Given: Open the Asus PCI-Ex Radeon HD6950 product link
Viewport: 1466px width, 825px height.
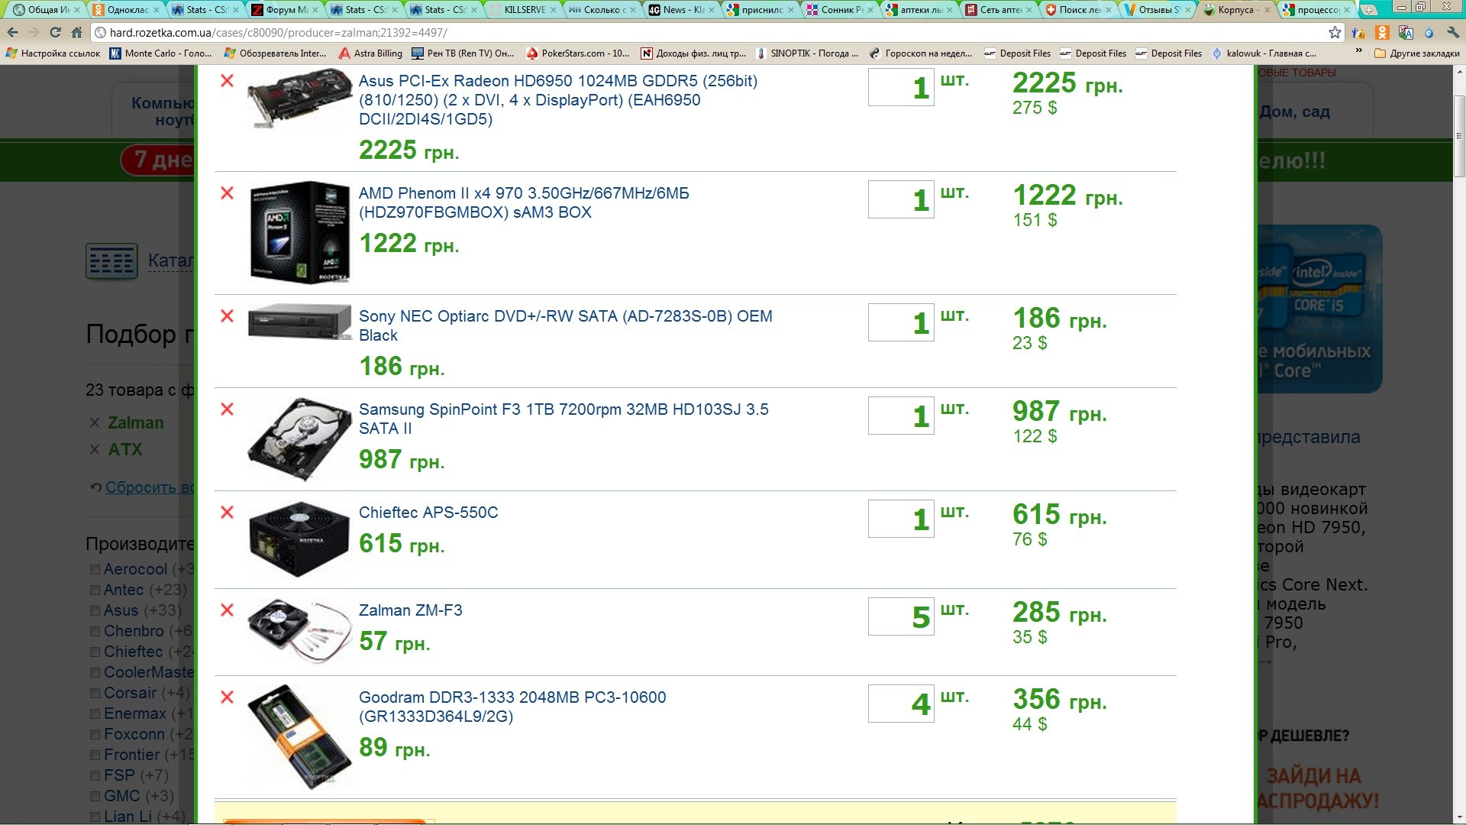Looking at the screenshot, I should (558, 100).
